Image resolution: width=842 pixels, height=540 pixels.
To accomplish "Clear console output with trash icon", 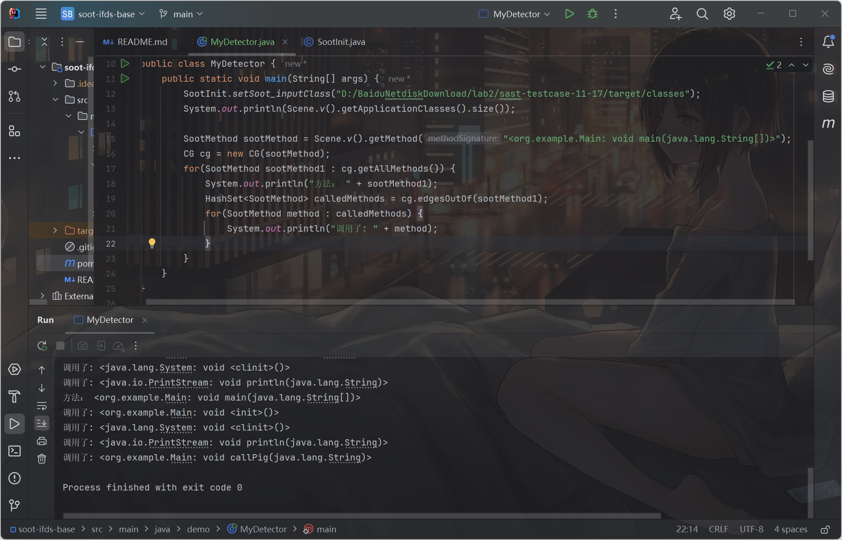I will coord(42,459).
